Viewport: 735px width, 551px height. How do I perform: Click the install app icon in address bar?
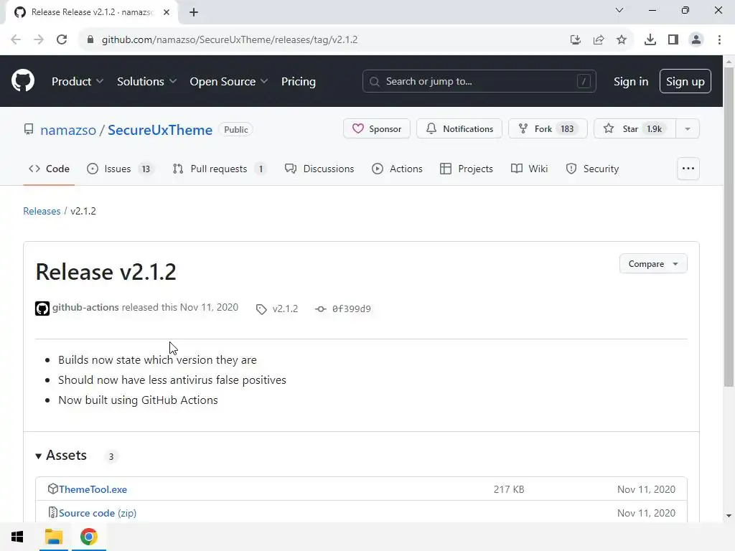point(576,40)
